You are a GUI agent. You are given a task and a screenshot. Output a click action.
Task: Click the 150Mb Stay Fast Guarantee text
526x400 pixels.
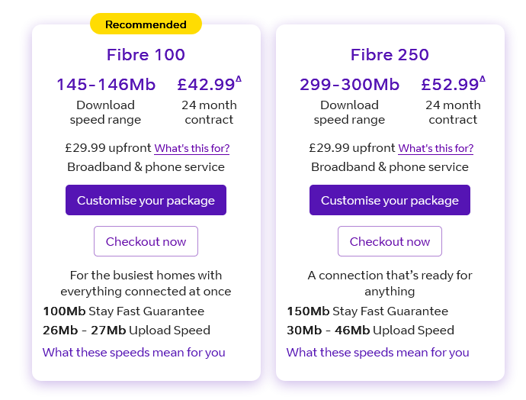point(367,311)
